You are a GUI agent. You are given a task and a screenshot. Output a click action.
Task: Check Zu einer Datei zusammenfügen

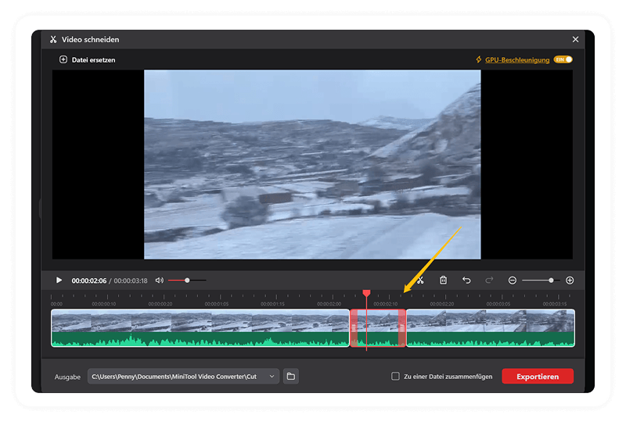[395, 376]
